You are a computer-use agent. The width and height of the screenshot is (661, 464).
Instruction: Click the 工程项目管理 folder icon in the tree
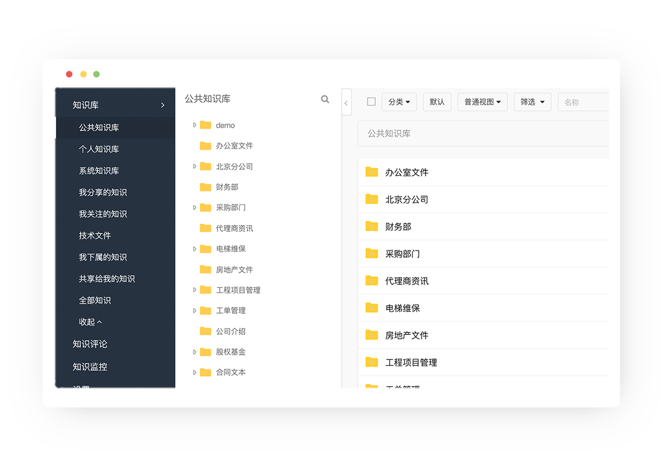click(x=205, y=290)
